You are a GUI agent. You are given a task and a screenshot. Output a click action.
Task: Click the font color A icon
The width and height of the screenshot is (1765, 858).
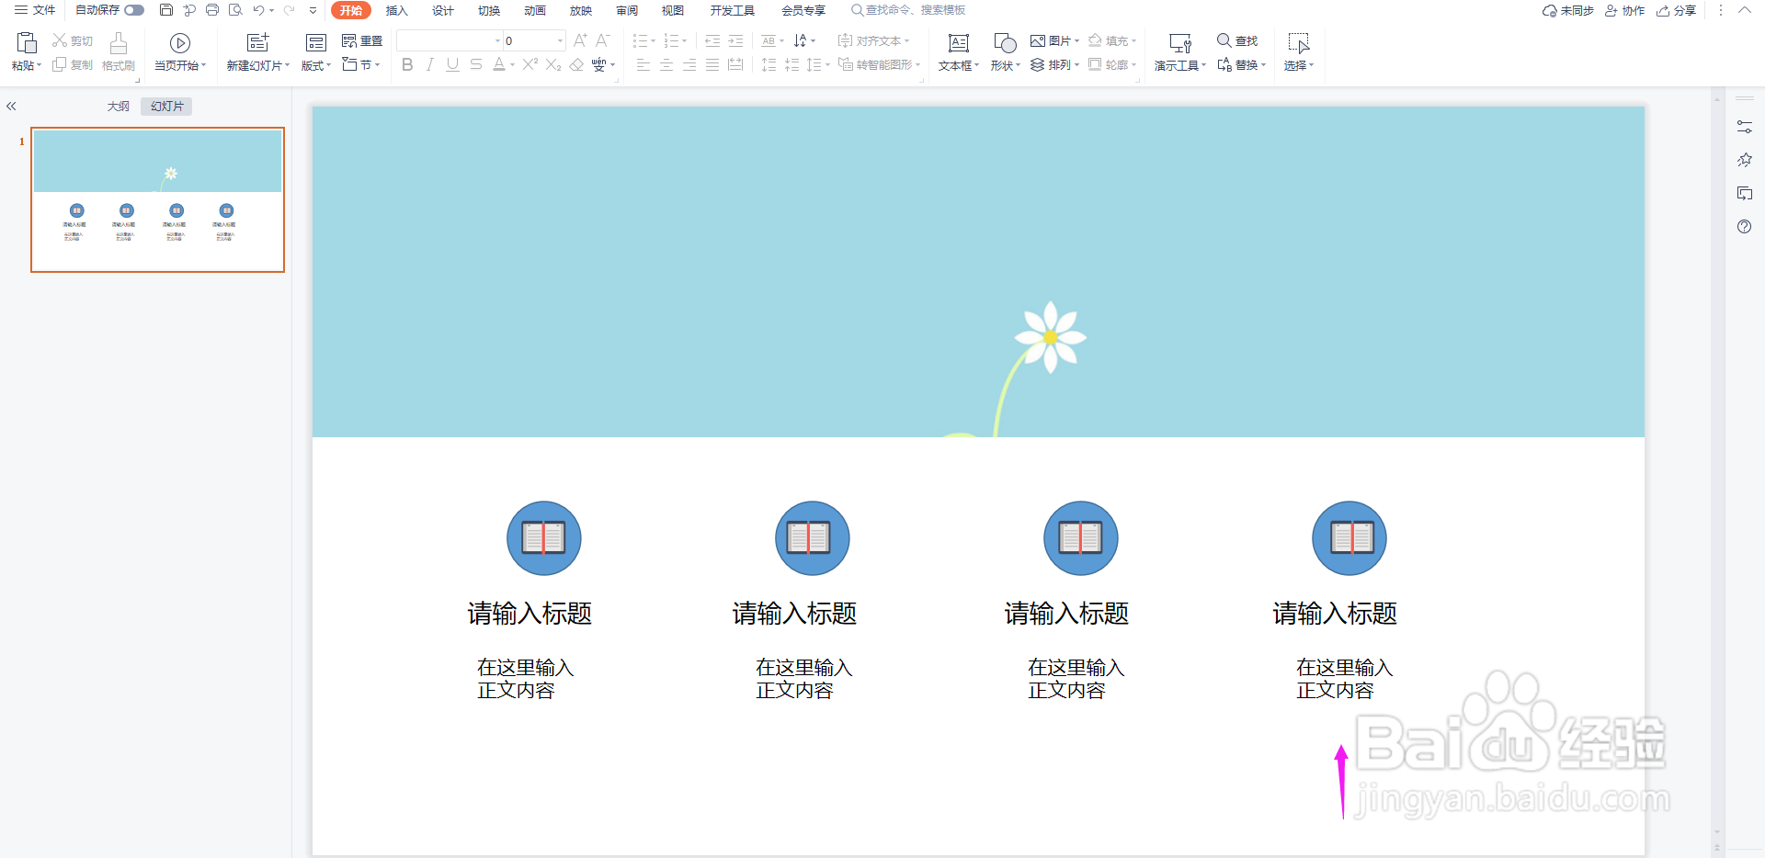click(498, 65)
